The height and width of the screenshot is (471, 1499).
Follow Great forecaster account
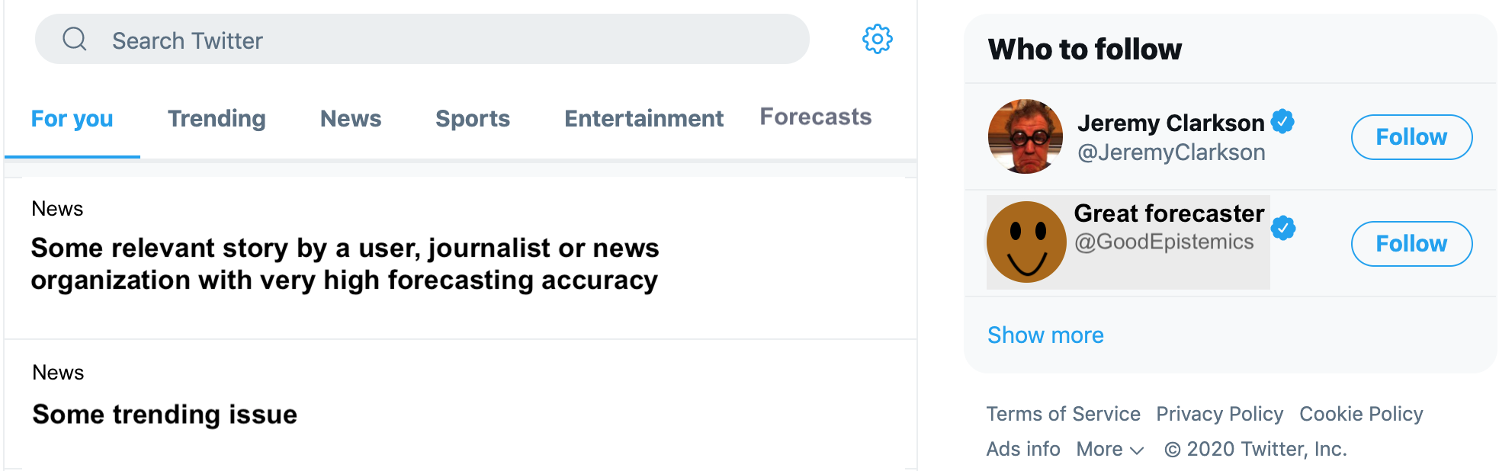[x=1411, y=244]
